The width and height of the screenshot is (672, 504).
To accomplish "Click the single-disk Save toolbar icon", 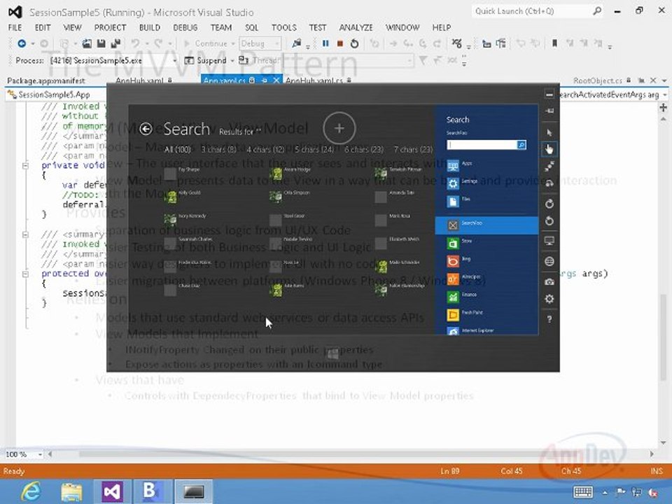I will click(101, 43).
